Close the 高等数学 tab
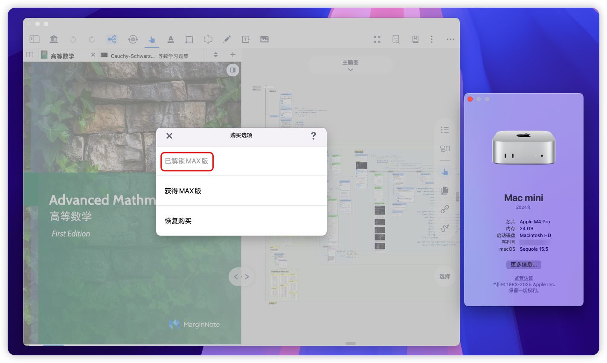 point(93,55)
